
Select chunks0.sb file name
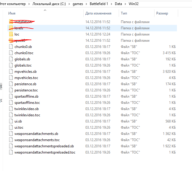23,47
